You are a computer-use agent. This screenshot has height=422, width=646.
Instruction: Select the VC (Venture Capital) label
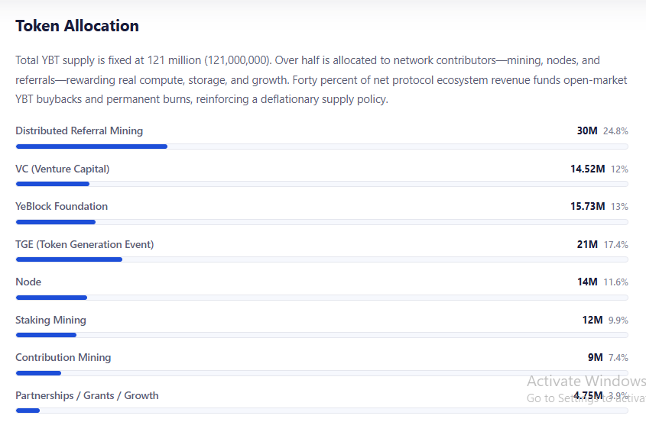(x=62, y=169)
